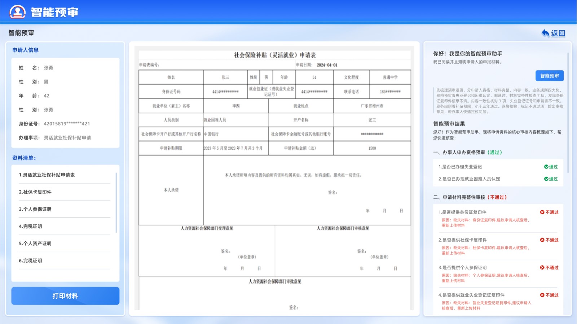Viewport: 577px width, 324px height.
Task: Click red fail icon for 个人参保证明 check
Action: tap(542, 267)
